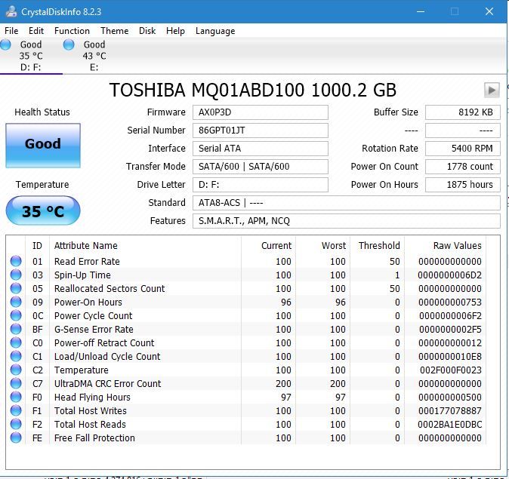Viewport: 509px width, 479px height.
Task: Select the second disk status orb (E:)
Action: (69, 45)
